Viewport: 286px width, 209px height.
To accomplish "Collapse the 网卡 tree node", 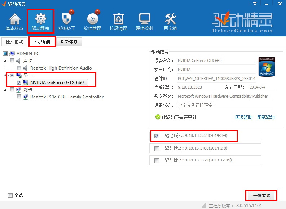I will point(5,90).
